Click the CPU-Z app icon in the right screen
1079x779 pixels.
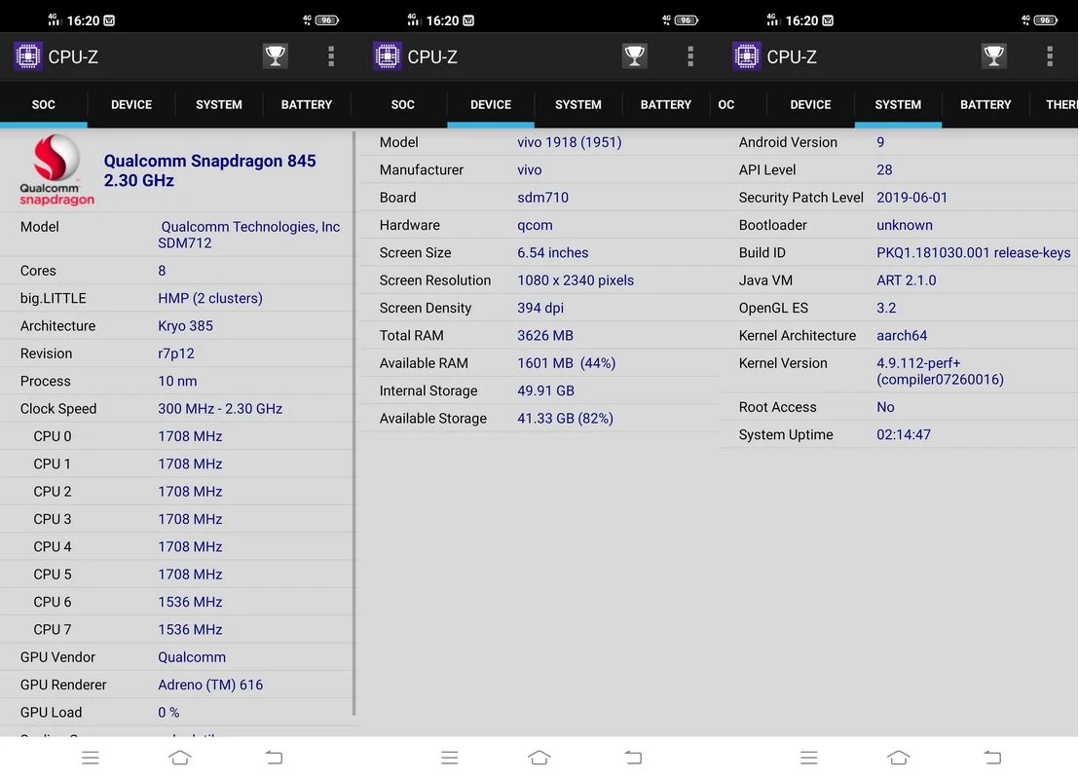click(x=747, y=56)
